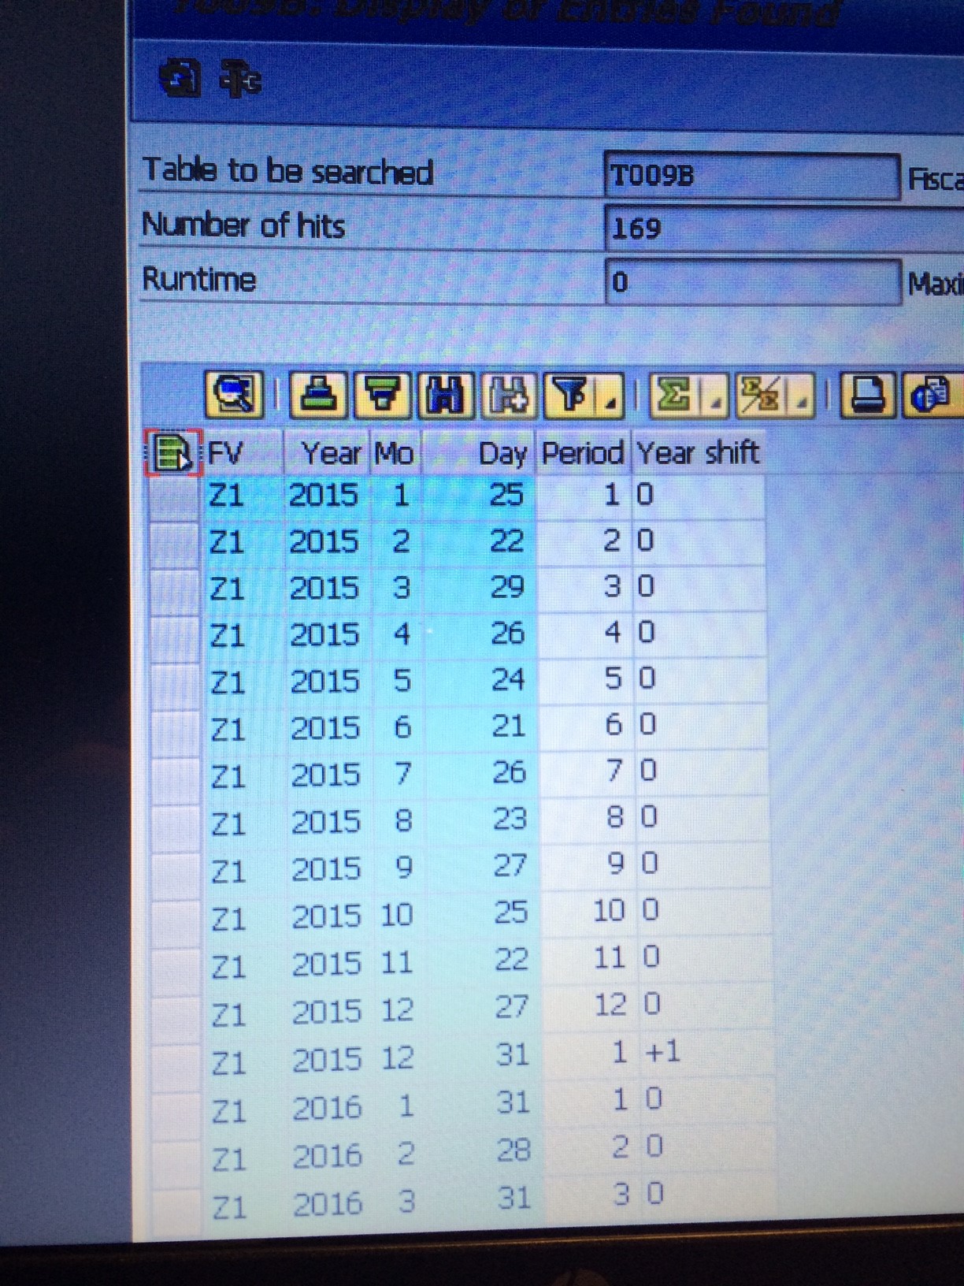Sort the table in descending order
This screenshot has height=1286, width=964.
tap(382, 394)
